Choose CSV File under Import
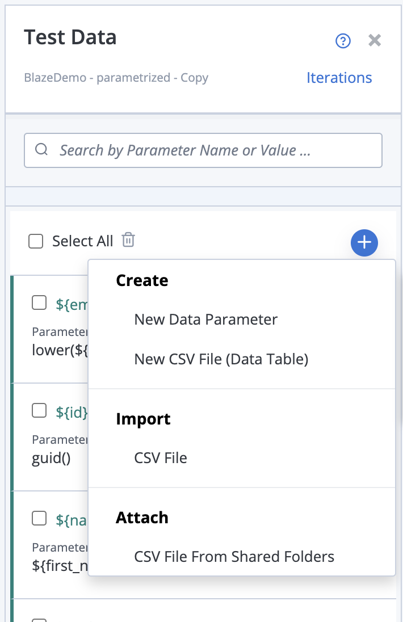Image resolution: width=403 pixels, height=622 pixels. (x=161, y=458)
